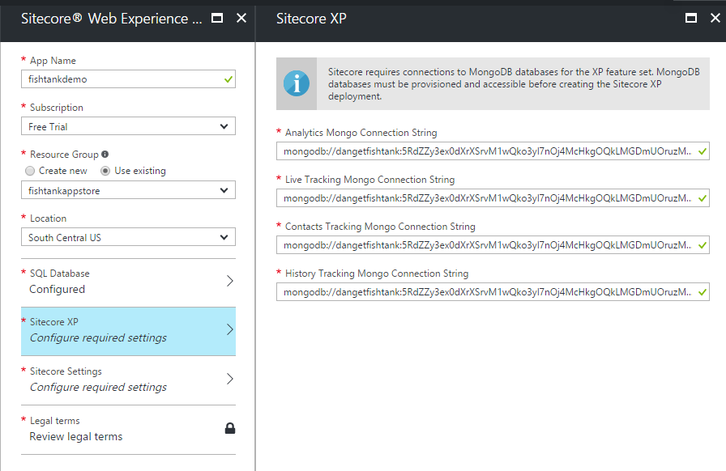This screenshot has width=726, height=471.
Task: Select the Use existing resource group option
Action: point(105,171)
